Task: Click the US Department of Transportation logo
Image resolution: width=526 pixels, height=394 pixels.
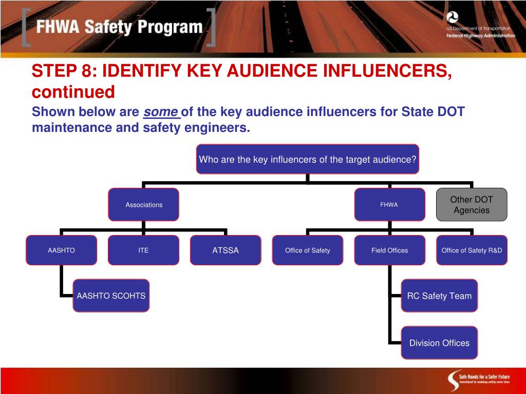Action: coord(452,17)
